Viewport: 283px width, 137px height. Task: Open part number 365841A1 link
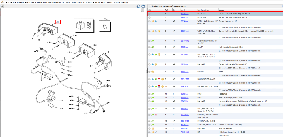point(185,18)
